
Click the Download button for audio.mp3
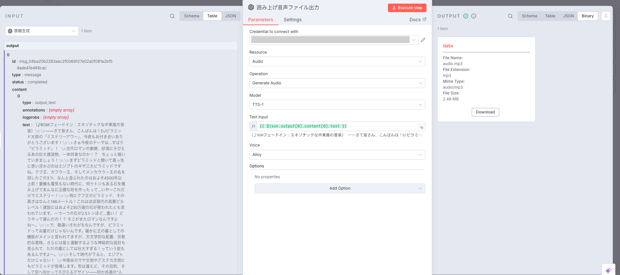[x=485, y=112]
